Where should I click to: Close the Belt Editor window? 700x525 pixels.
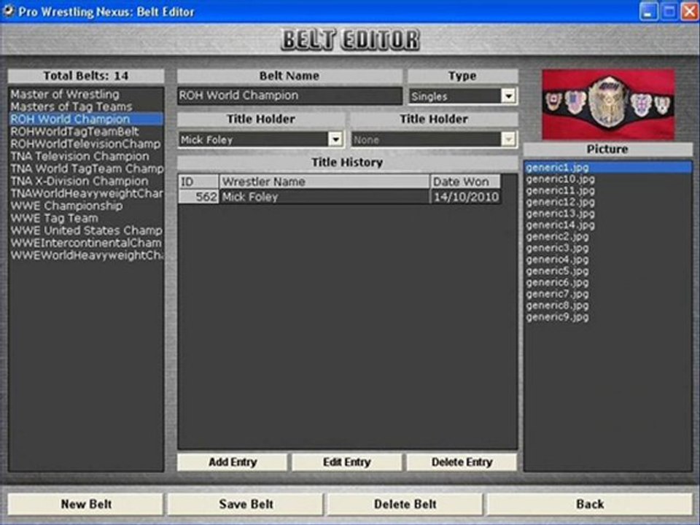pyautogui.click(x=689, y=12)
